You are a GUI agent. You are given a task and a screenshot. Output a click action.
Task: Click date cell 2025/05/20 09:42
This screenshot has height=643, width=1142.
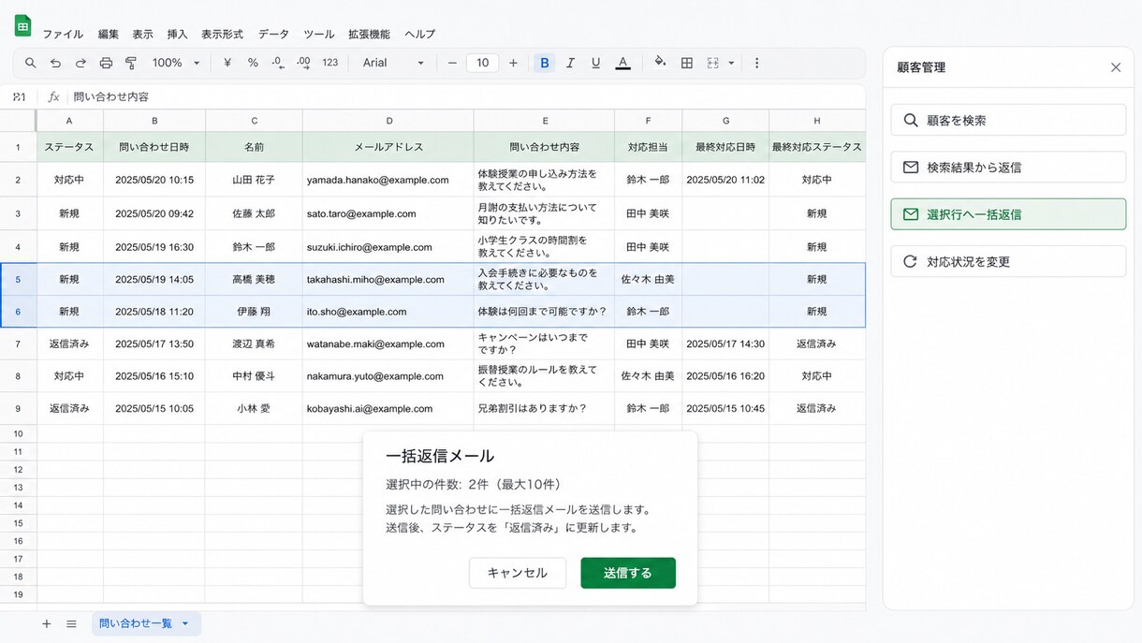[154, 213]
